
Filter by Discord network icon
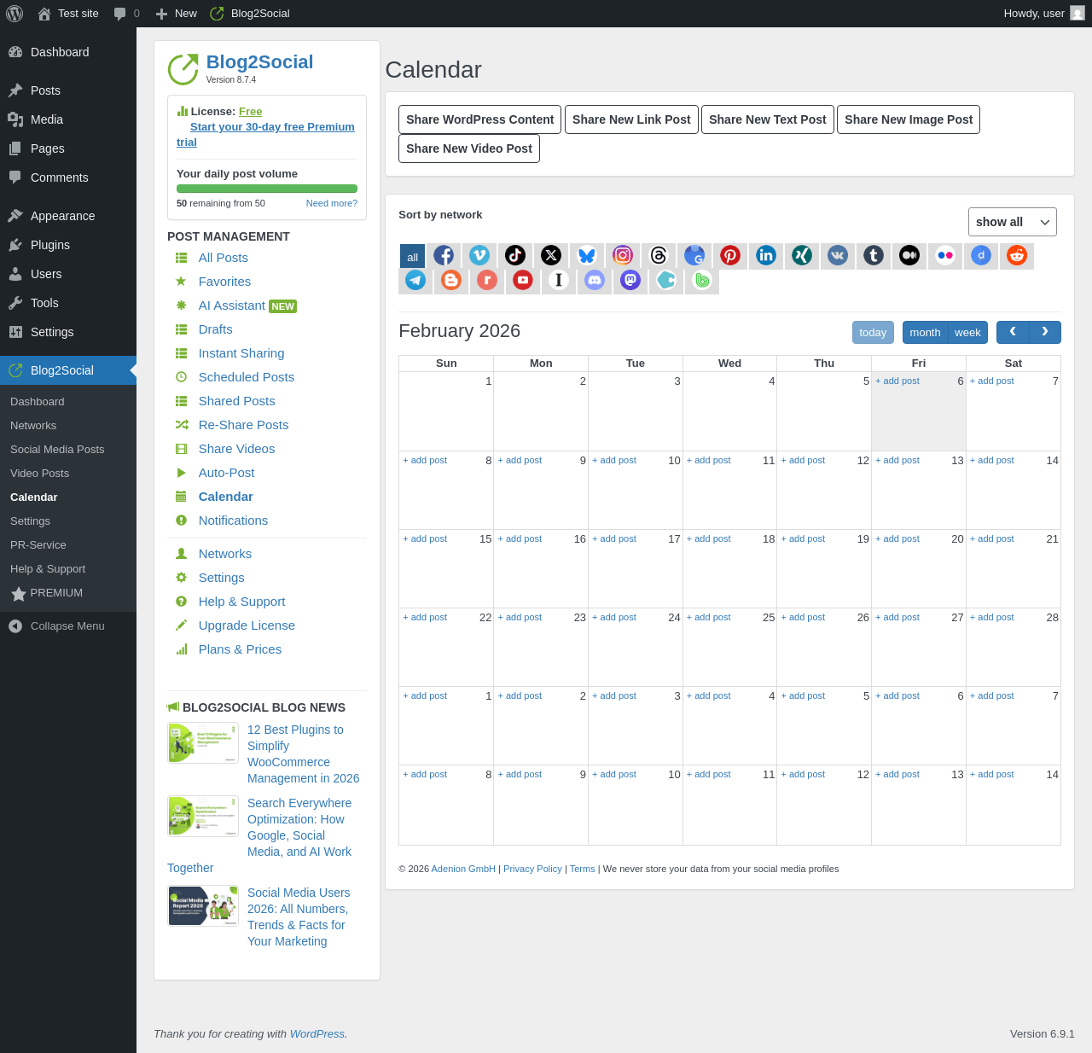pyautogui.click(x=595, y=280)
